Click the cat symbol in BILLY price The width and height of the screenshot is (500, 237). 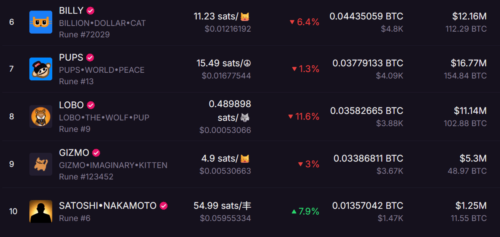point(245,17)
